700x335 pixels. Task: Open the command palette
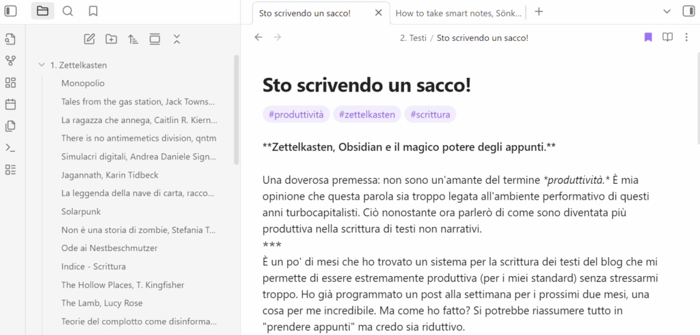(x=10, y=148)
